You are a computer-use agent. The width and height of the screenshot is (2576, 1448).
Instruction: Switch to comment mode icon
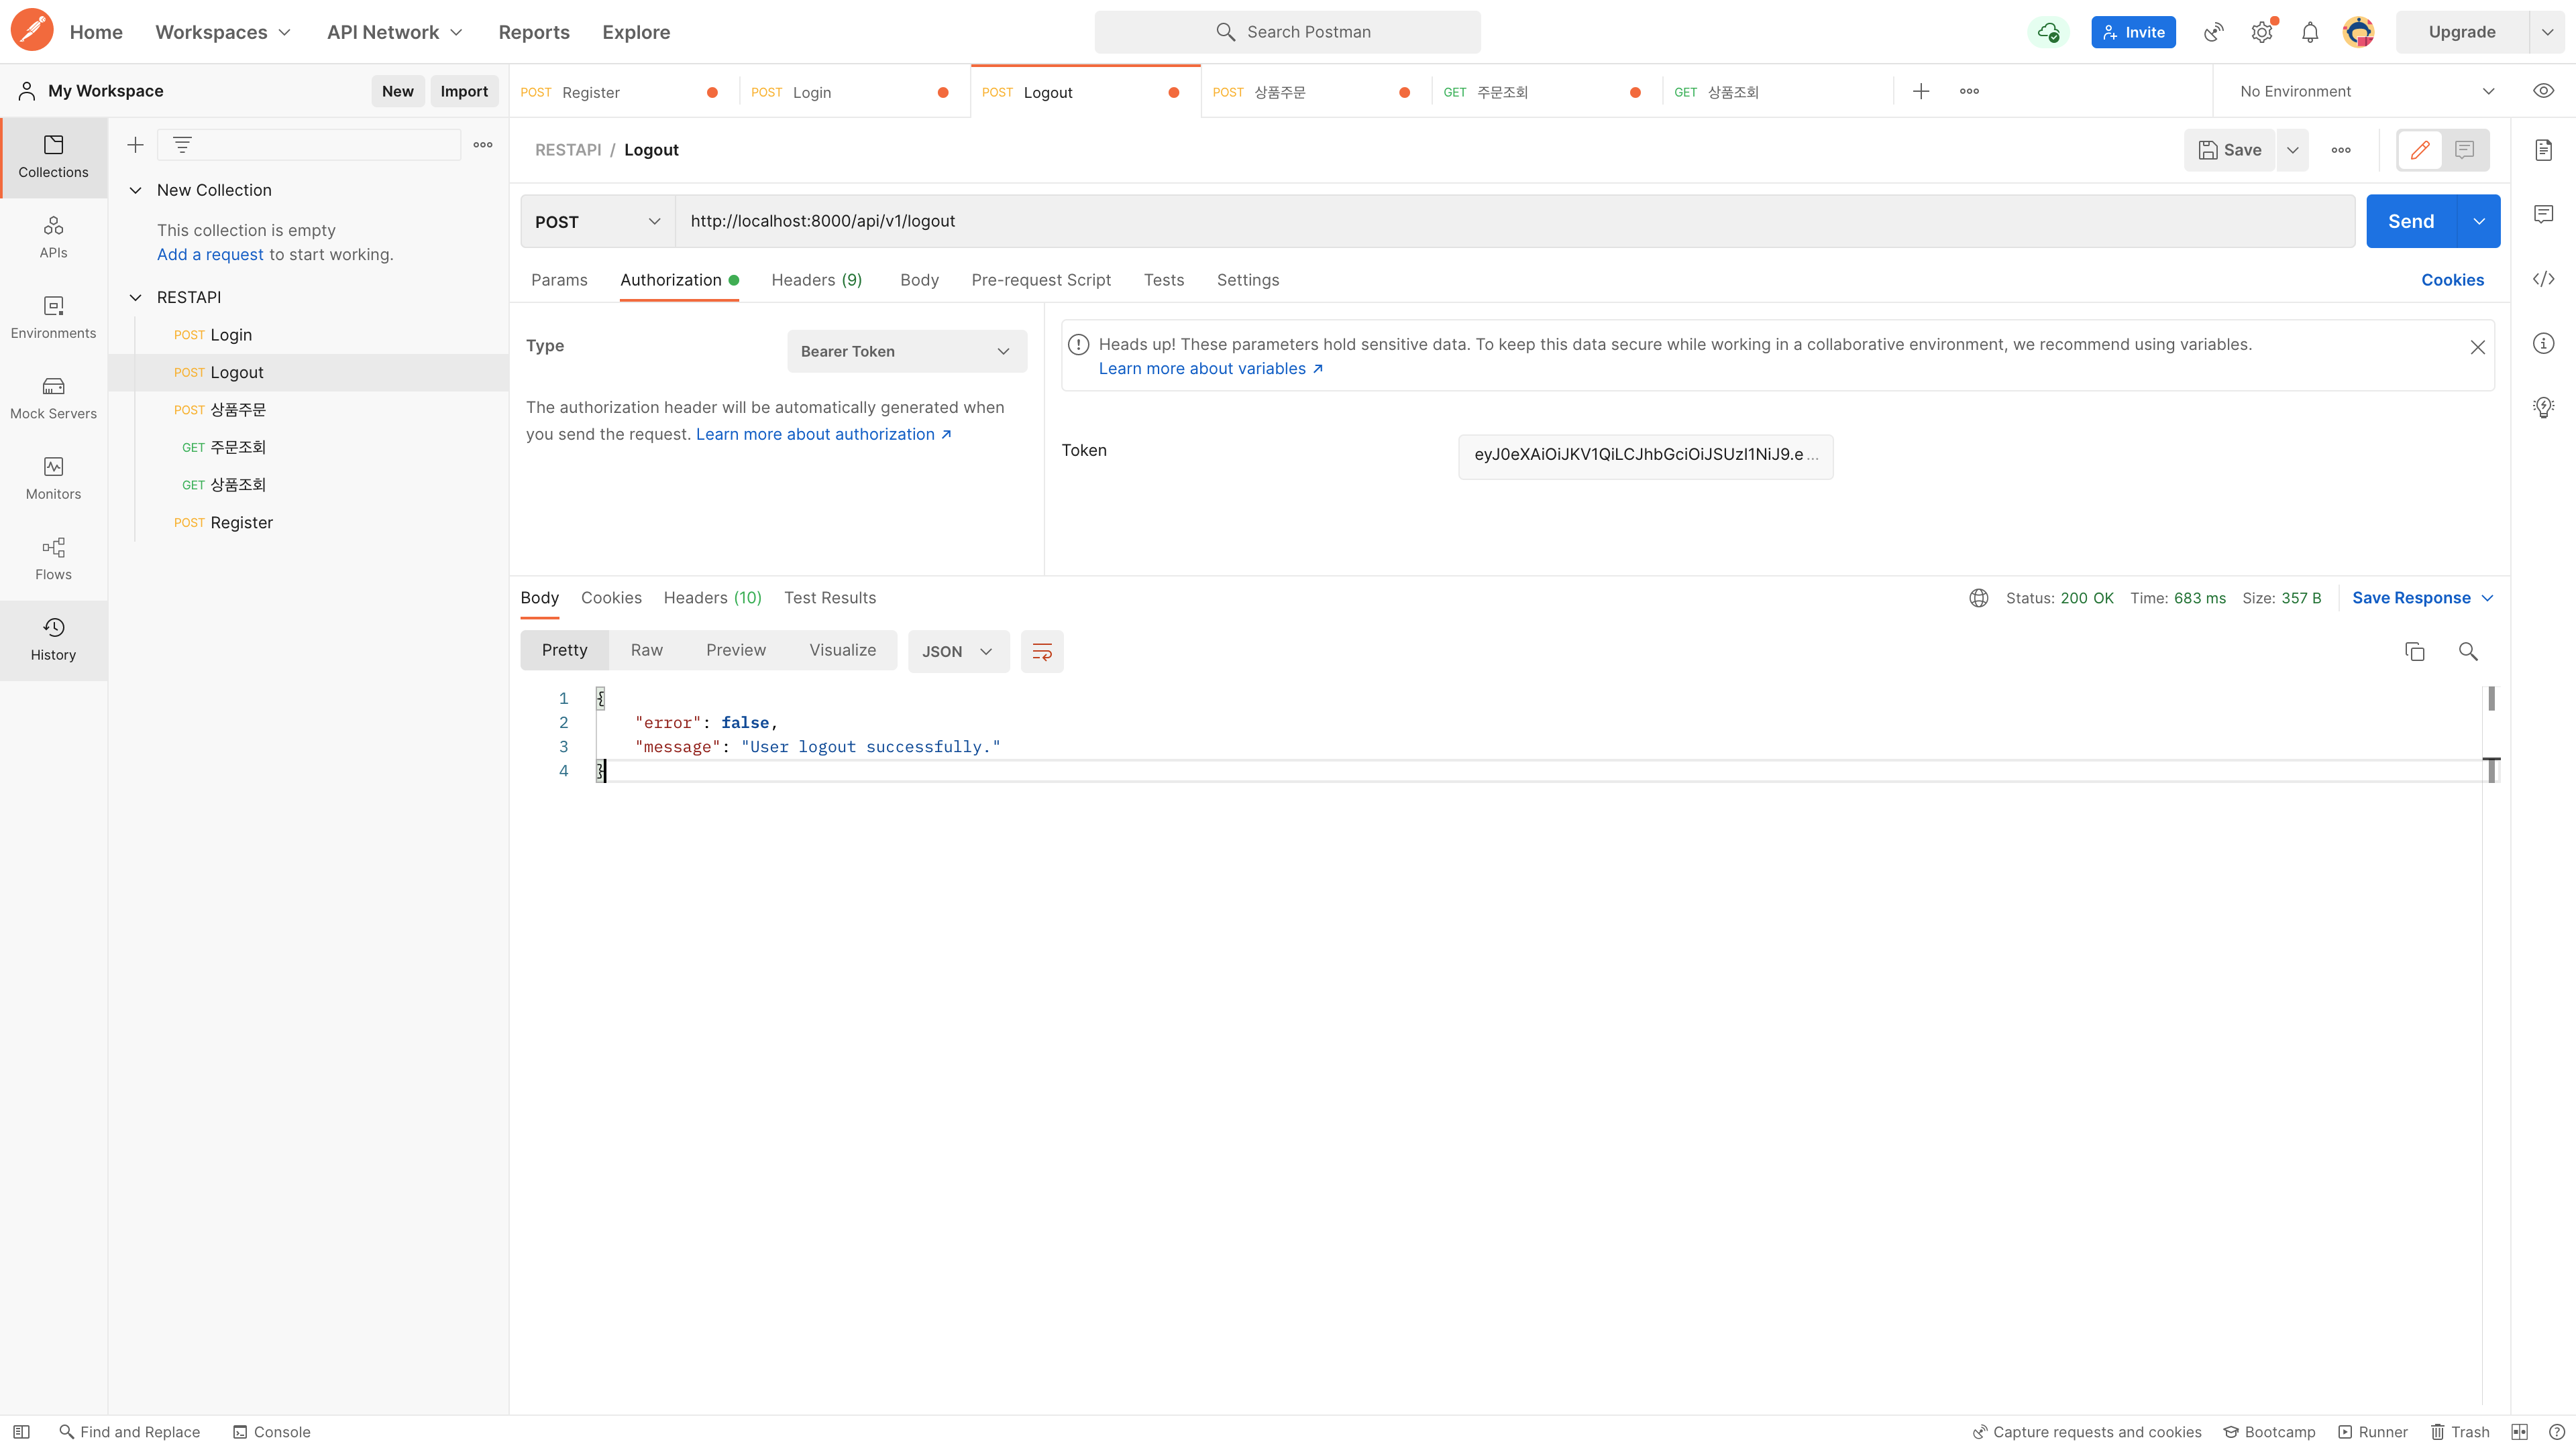click(2464, 150)
